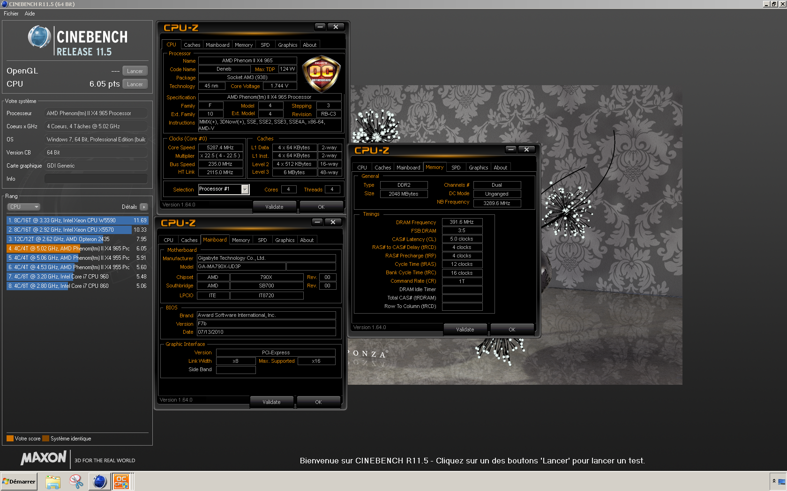Minimize the top CPU-Z CPU window
787x491 pixels.
click(320, 27)
